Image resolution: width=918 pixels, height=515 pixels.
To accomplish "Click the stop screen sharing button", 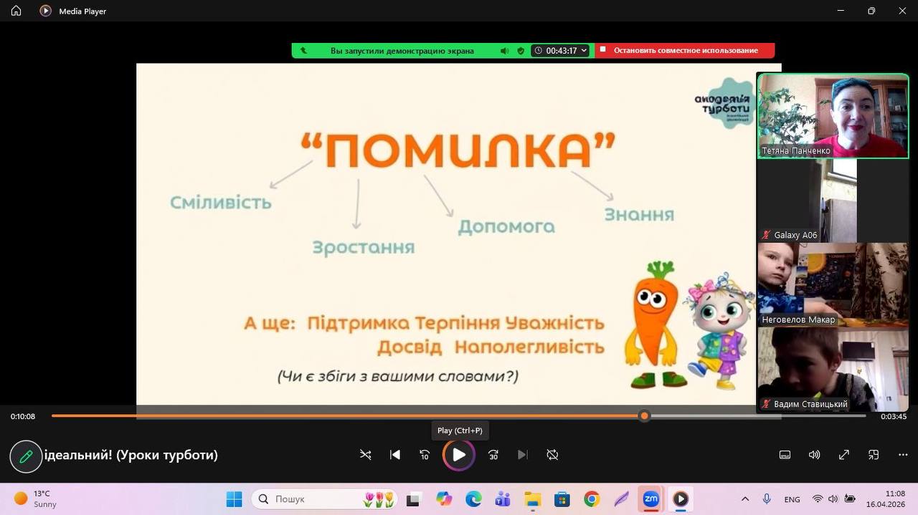I will click(x=685, y=51).
